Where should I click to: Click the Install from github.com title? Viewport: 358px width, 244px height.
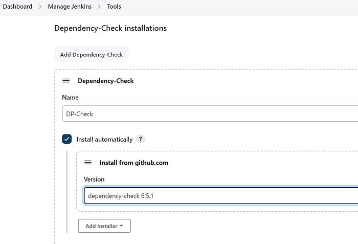pos(134,163)
